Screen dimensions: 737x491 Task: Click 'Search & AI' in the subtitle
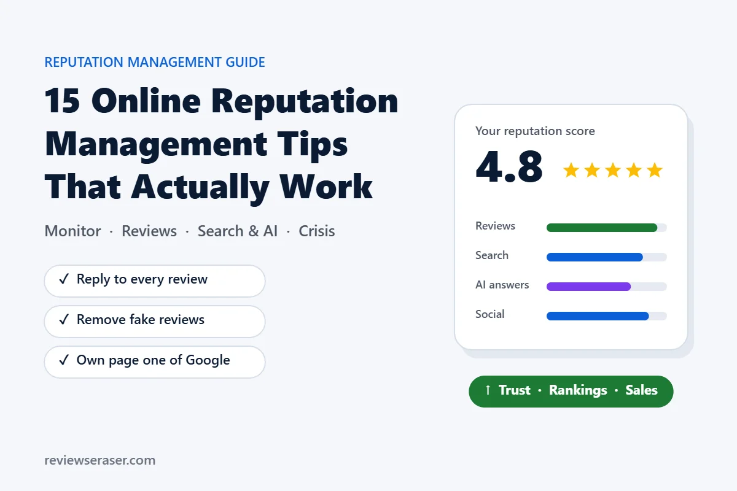[238, 231]
